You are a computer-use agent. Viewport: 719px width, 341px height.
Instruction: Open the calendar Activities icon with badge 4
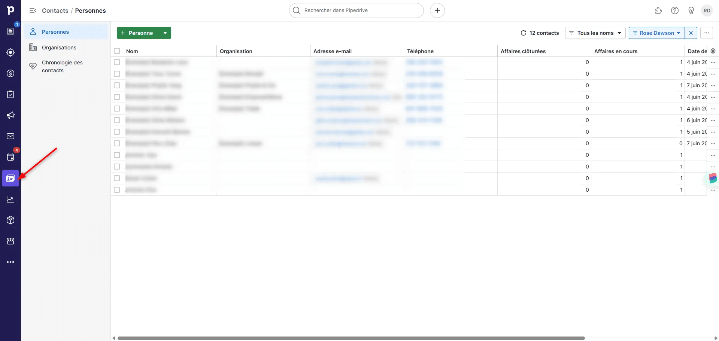point(10,157)
